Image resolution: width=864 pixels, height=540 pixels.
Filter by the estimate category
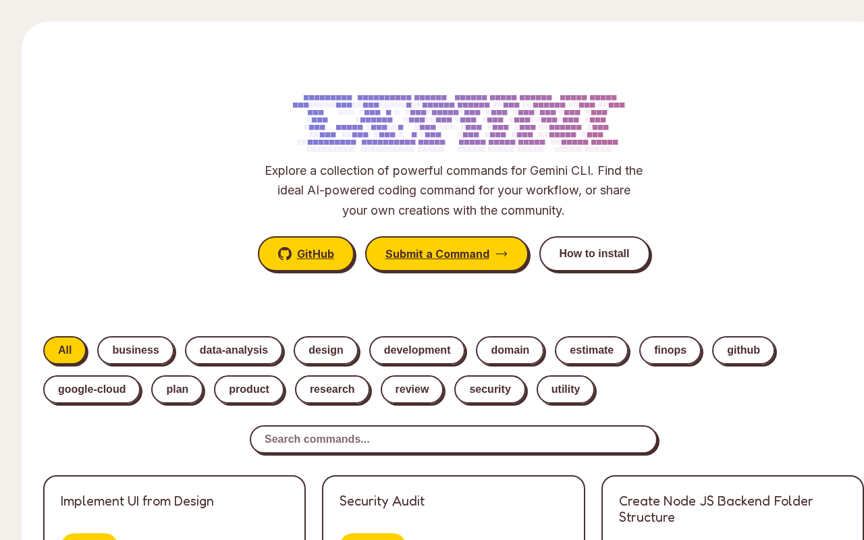pyautogui.click(x=591, y=350)
